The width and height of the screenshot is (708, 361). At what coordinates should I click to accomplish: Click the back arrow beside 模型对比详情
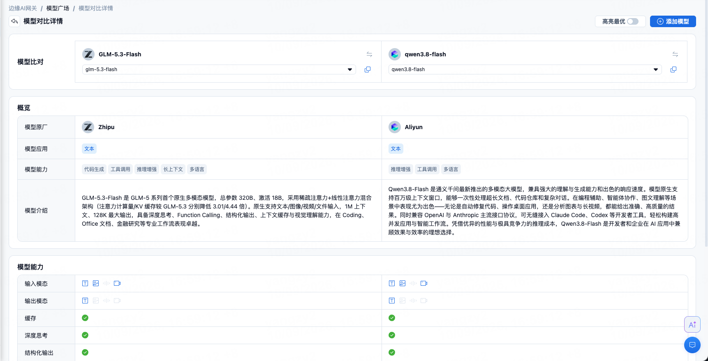pyautogui.click(x=14, y=21)
